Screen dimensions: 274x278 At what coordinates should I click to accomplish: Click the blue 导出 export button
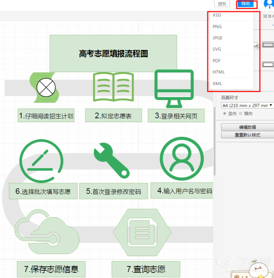[245, 3]
